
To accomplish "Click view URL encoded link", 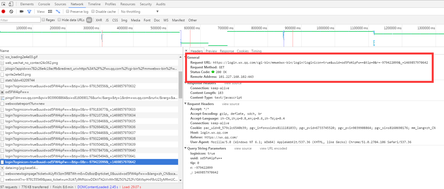I will [273, 148].
